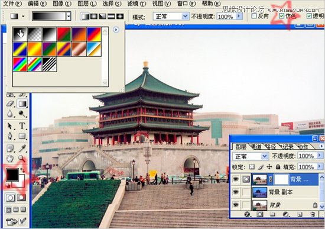Reset to default foreground and background colors
Screen dimensions: 325x229
coord(8,186)
